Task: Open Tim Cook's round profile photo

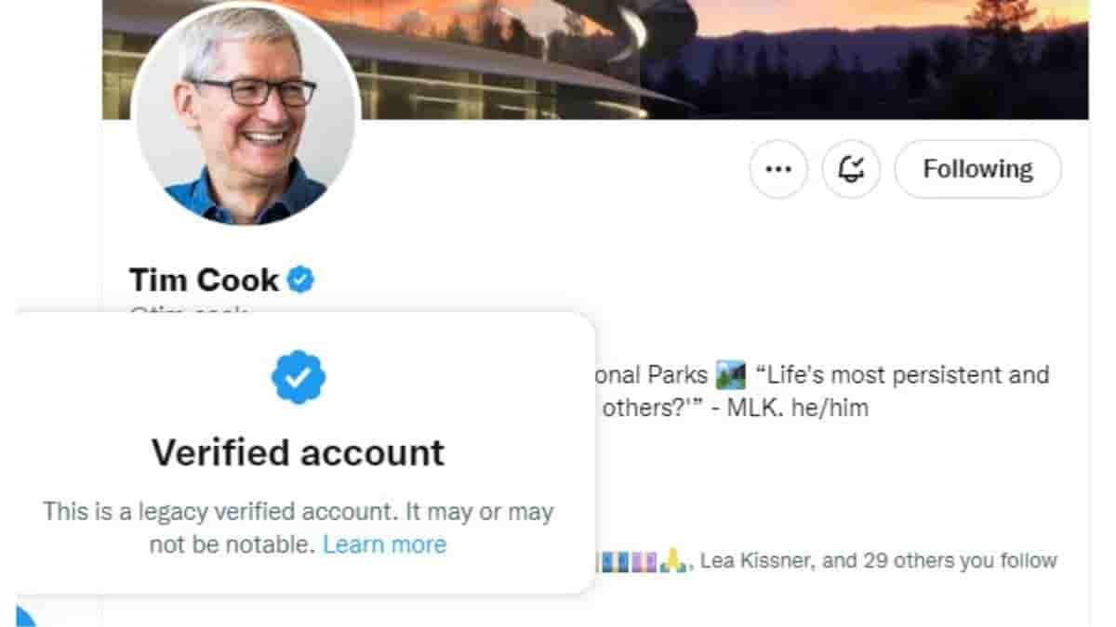Action: coord(246,115)
